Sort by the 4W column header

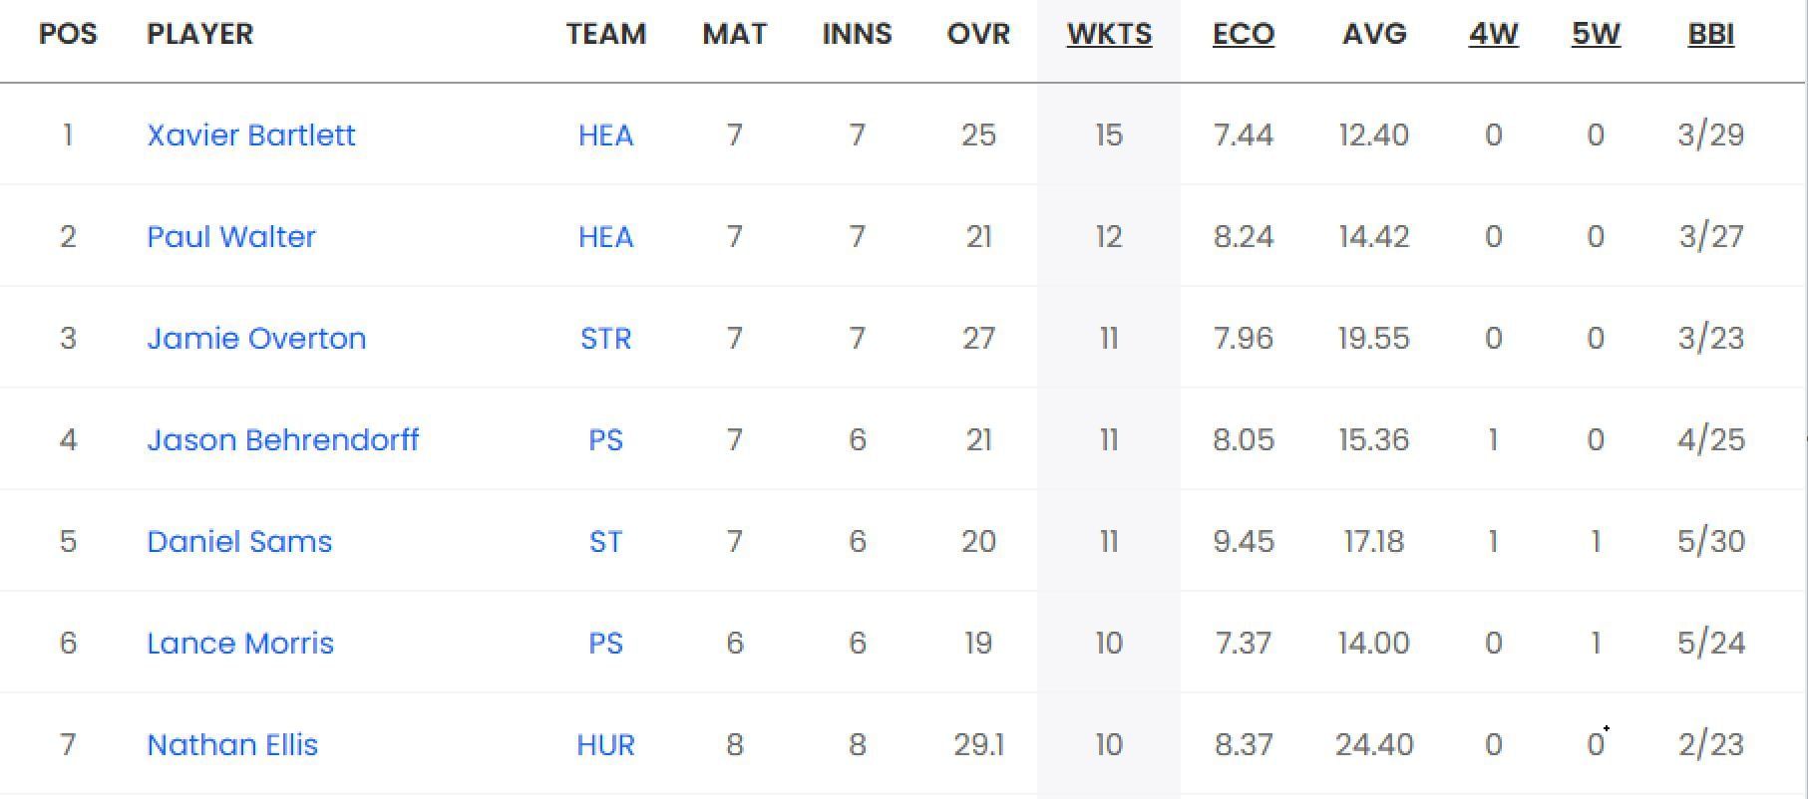[1493, 34]
